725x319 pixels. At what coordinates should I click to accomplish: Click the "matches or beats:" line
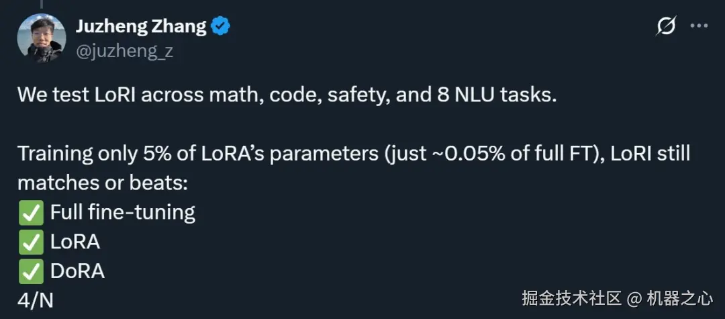click(107, 183)
